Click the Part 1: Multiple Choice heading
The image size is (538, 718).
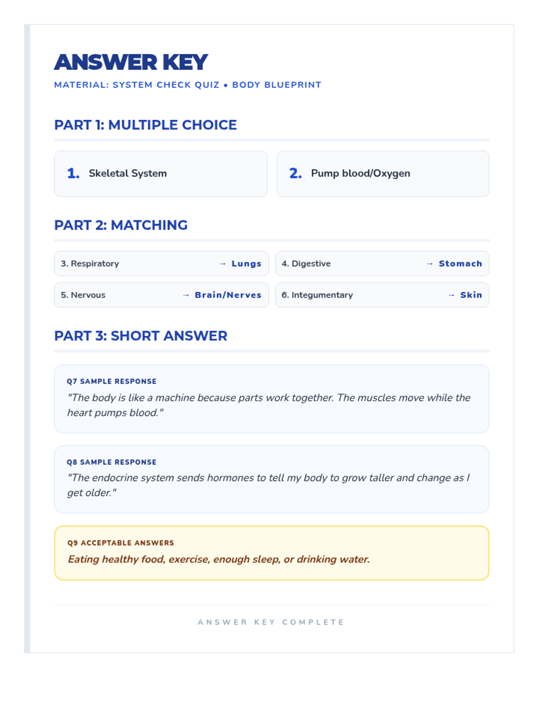pyautogui.click(x=145, y=125)
